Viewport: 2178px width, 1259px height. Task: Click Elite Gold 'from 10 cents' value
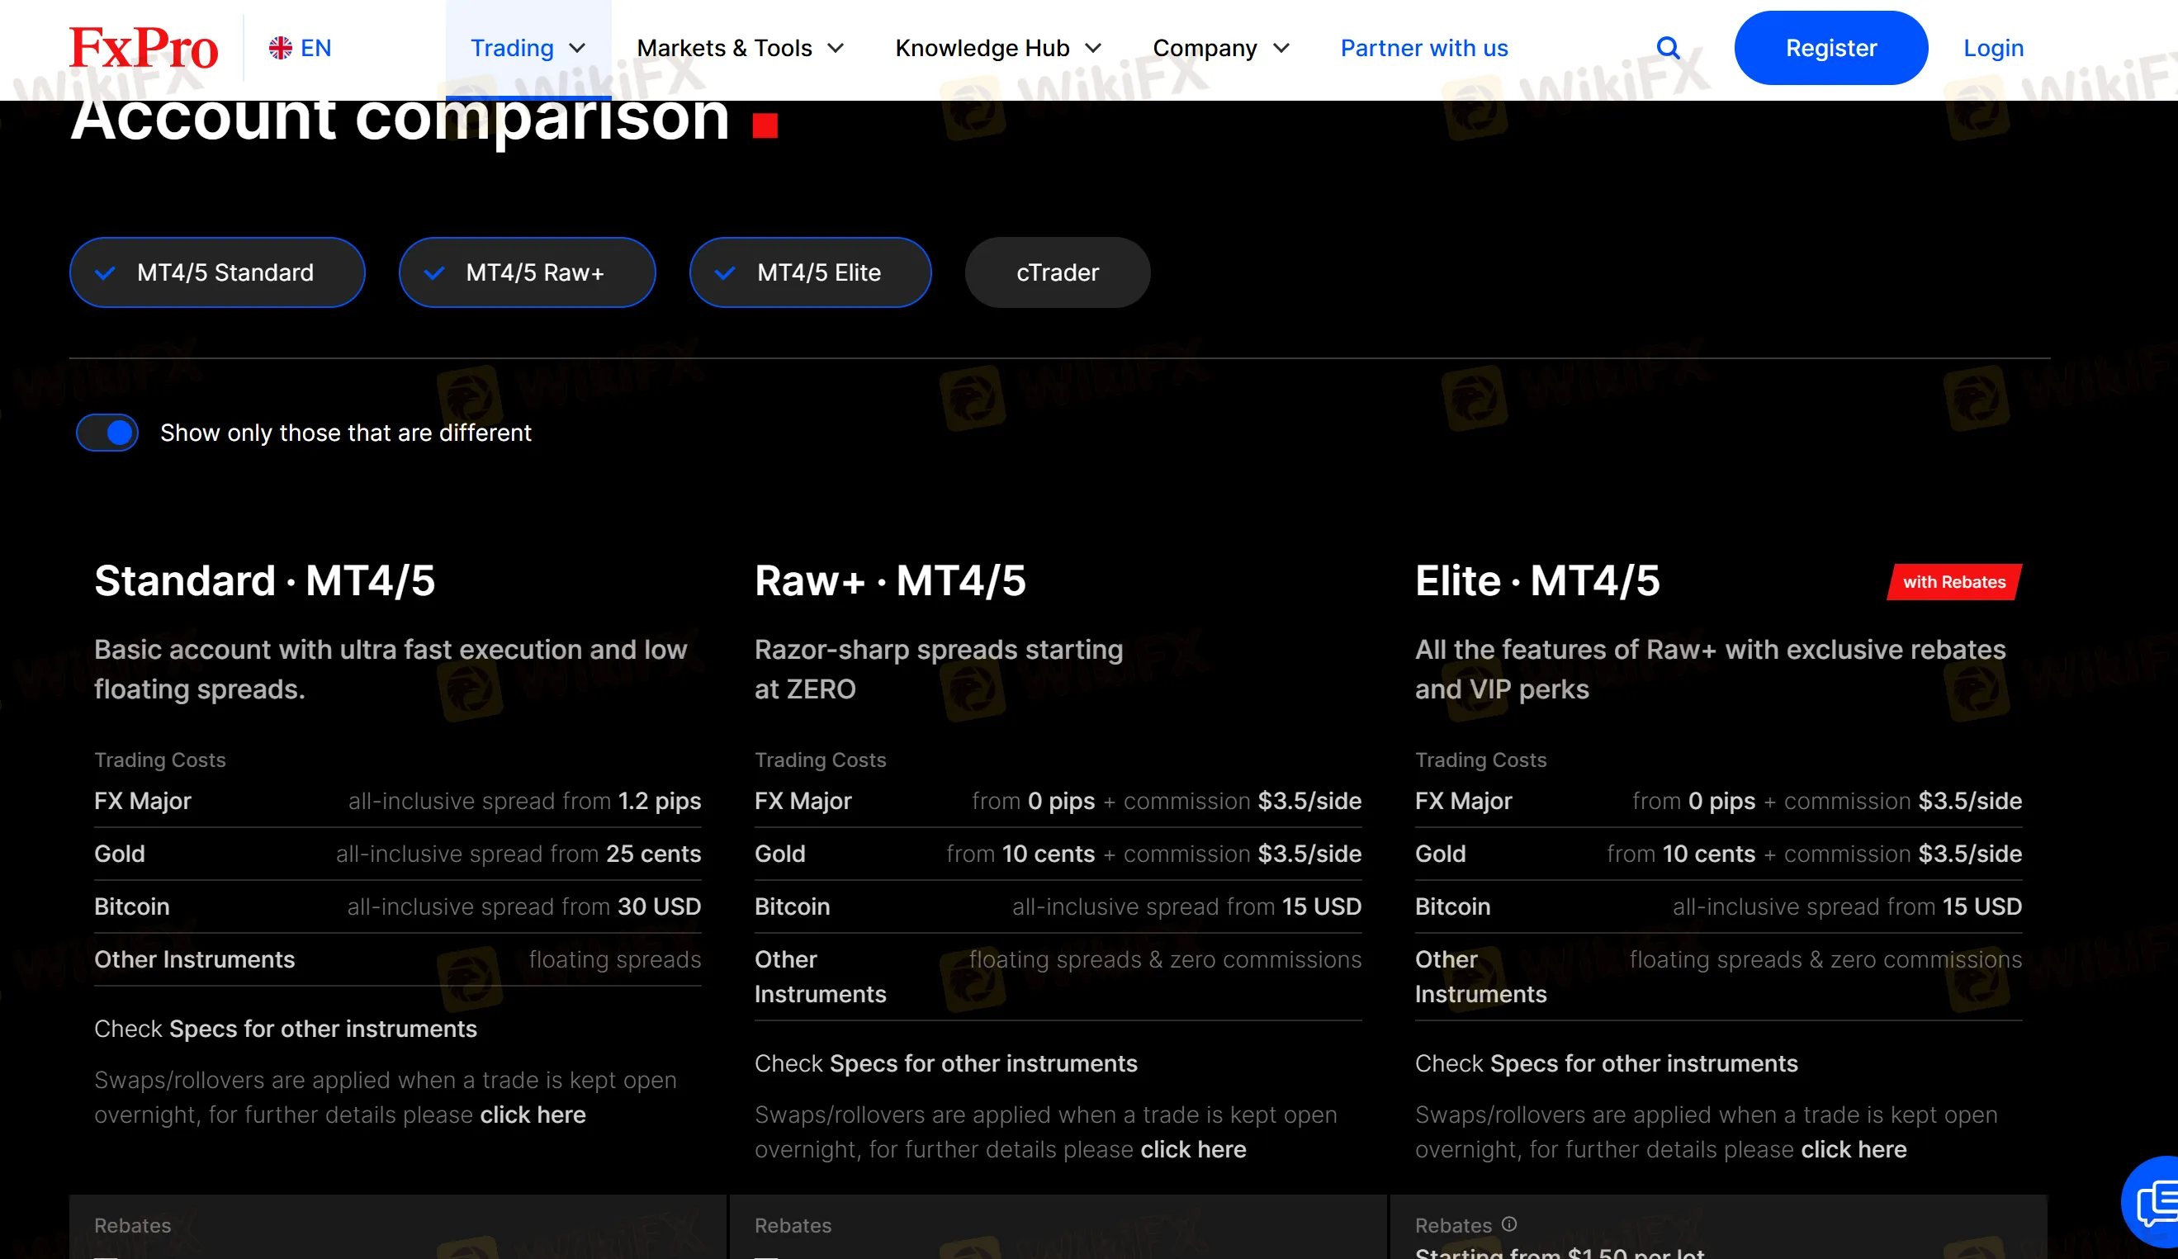(x=1680, y=854)
